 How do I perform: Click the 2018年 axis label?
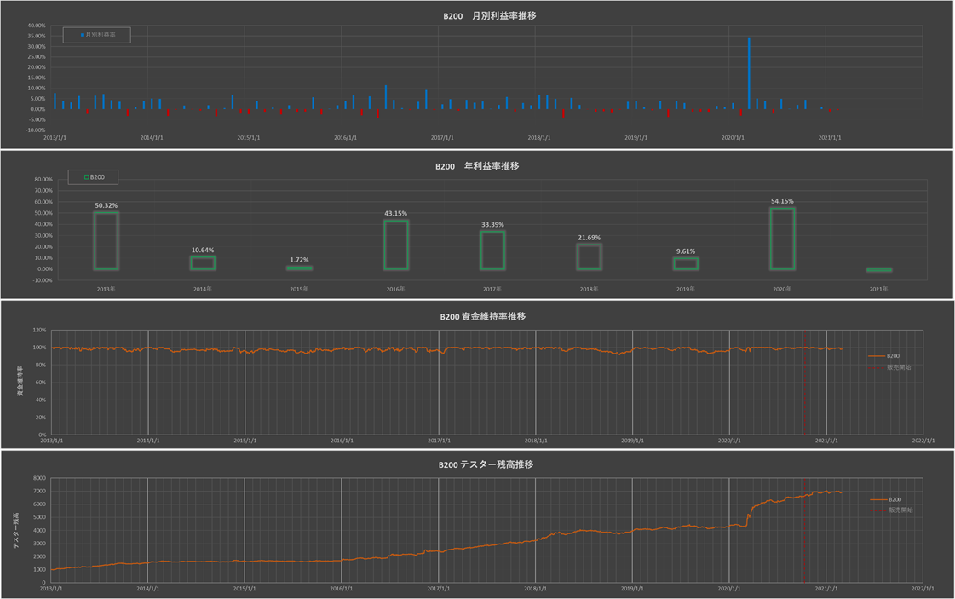pyautogui.click(x=589, y=289)
